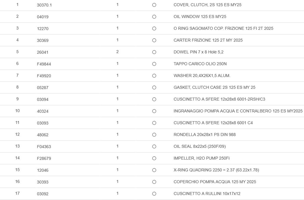Click the circle for X-RING QUADRING row
The height and width of the screenshot is (200, 304).
[x=154, y=170]
